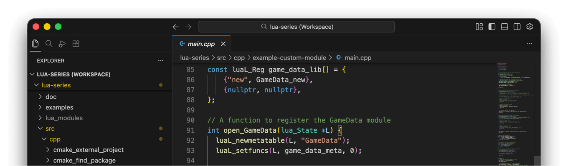
Task: Open the Customize Layout icon
Action: (479, 27)
